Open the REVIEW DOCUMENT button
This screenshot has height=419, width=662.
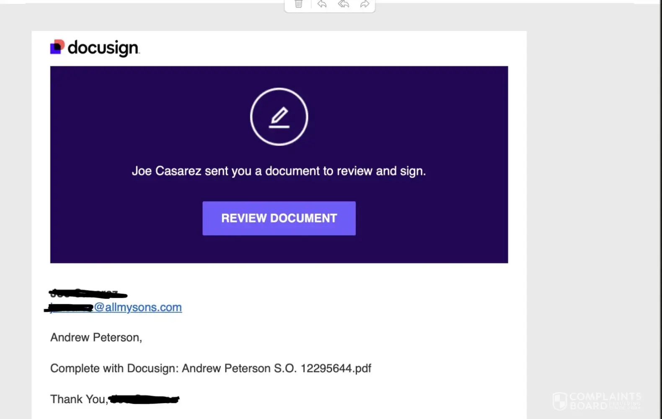(x=279, y=218)
